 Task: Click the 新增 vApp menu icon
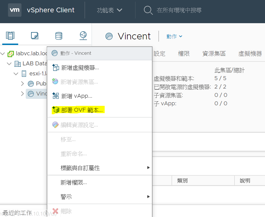(56, 96)
